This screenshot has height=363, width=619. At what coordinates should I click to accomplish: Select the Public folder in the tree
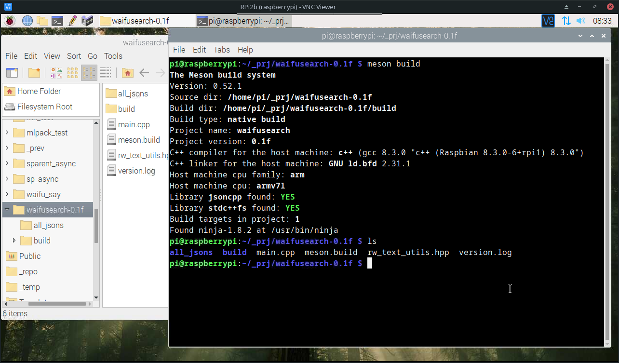(29, 256)
